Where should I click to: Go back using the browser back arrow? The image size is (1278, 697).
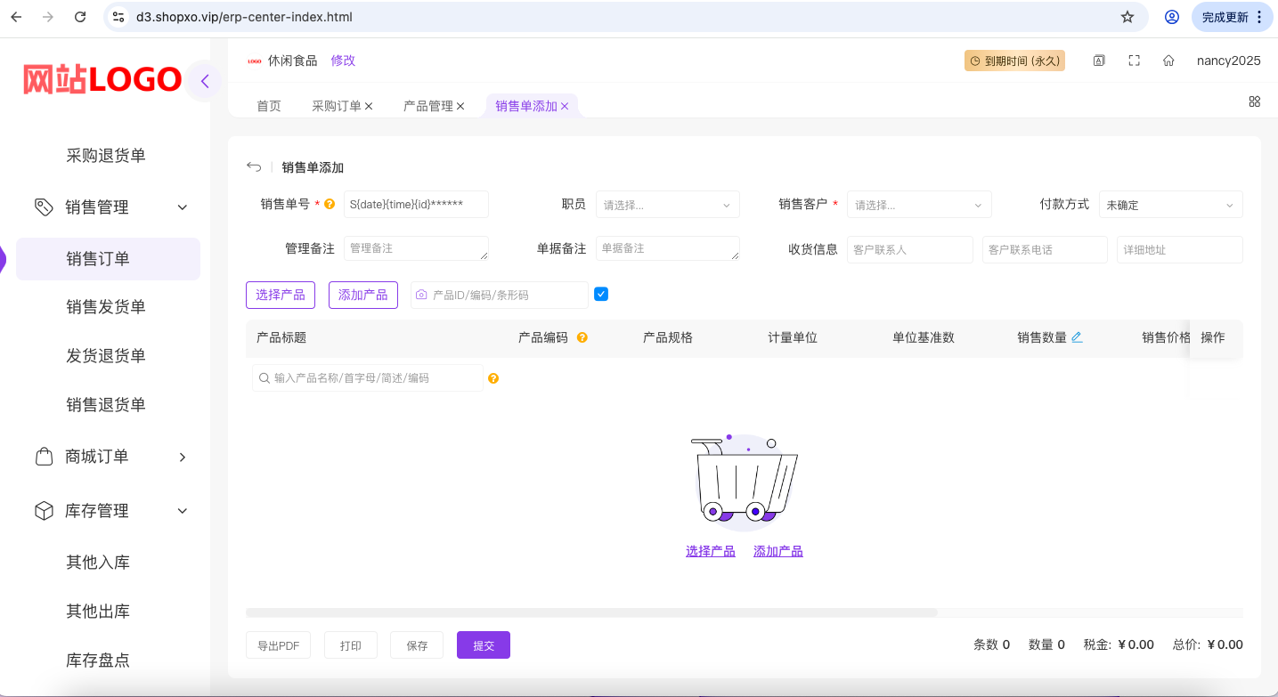click(x=16, y=17)
